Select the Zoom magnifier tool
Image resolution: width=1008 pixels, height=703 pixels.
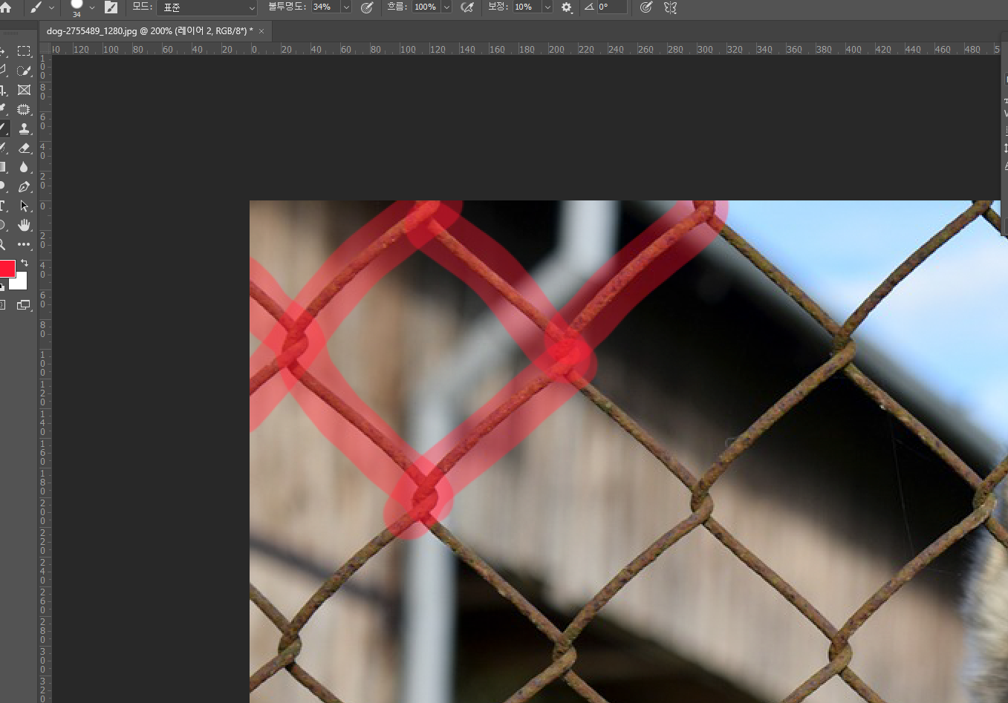3,244
